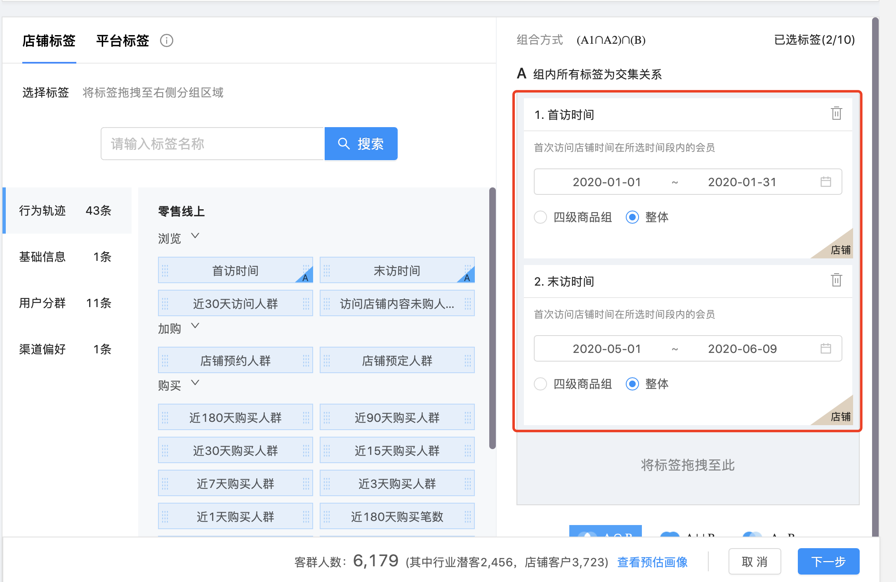Delete the 末访时间 tag card via trash icon
The image size is (896, 582).
(x=836, y=280)
